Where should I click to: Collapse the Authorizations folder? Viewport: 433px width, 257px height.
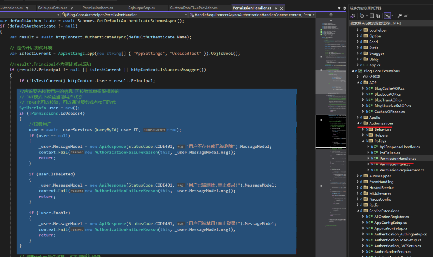point(358,124)
